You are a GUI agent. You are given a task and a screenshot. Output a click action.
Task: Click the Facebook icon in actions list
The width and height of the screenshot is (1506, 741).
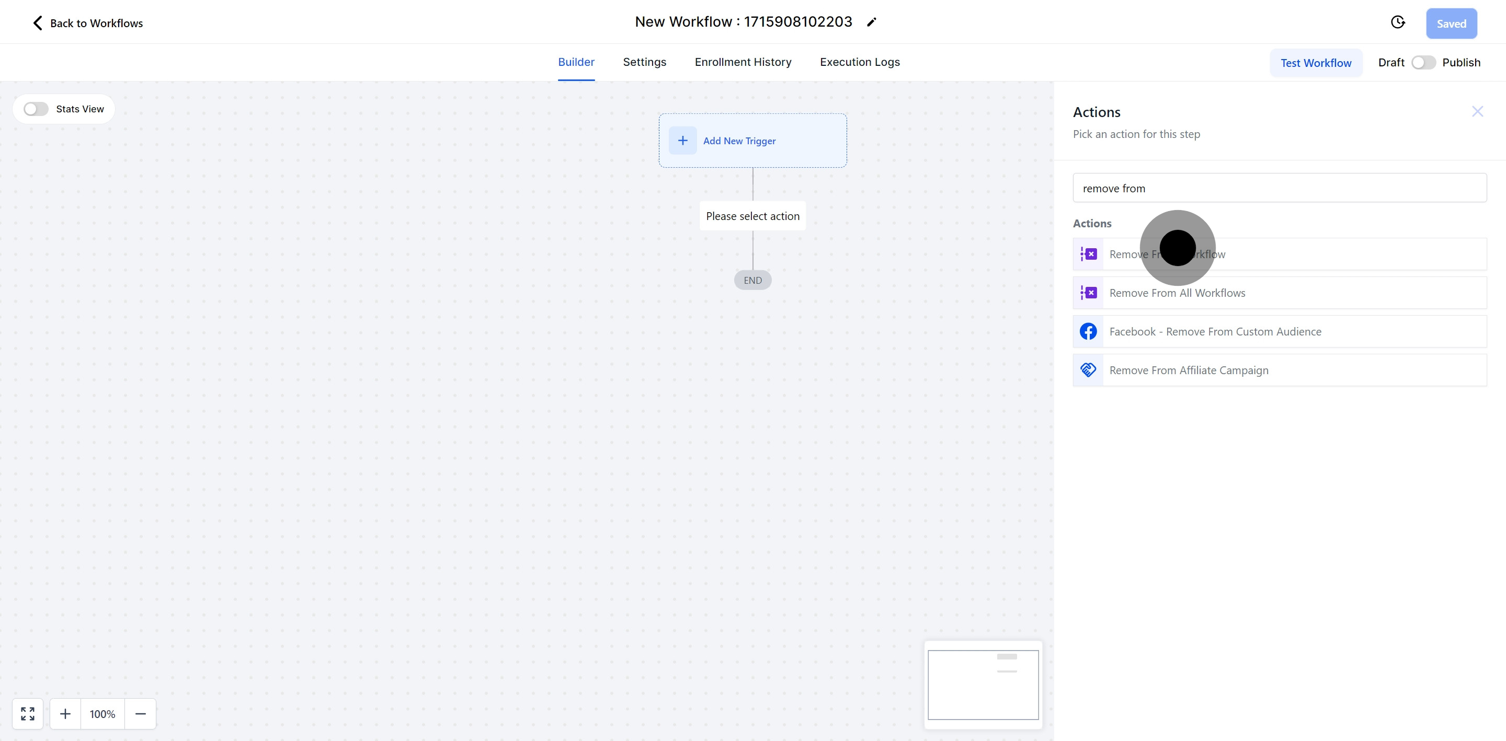(x=1088, y=331)
